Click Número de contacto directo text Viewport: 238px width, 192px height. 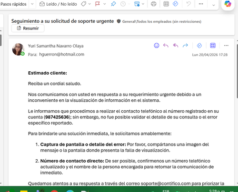click(72, 161)
